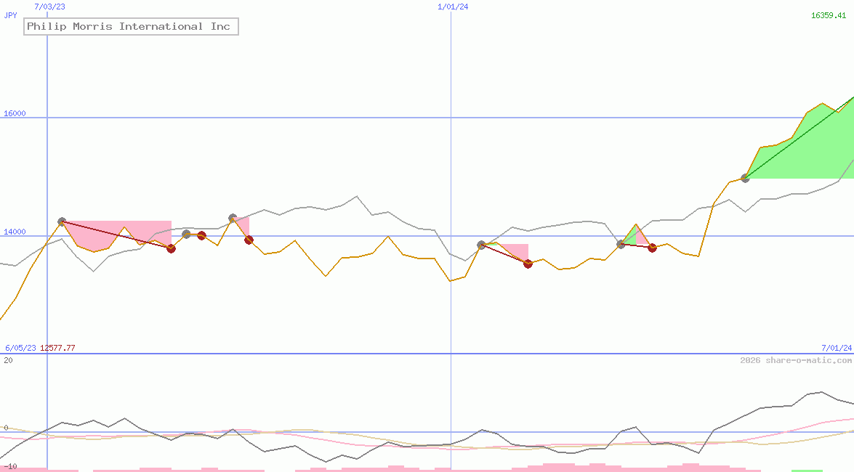This screenshot has height=472, width=854.
Task: Click the green 16359.41 high value
Action: (x=829, y=15)
